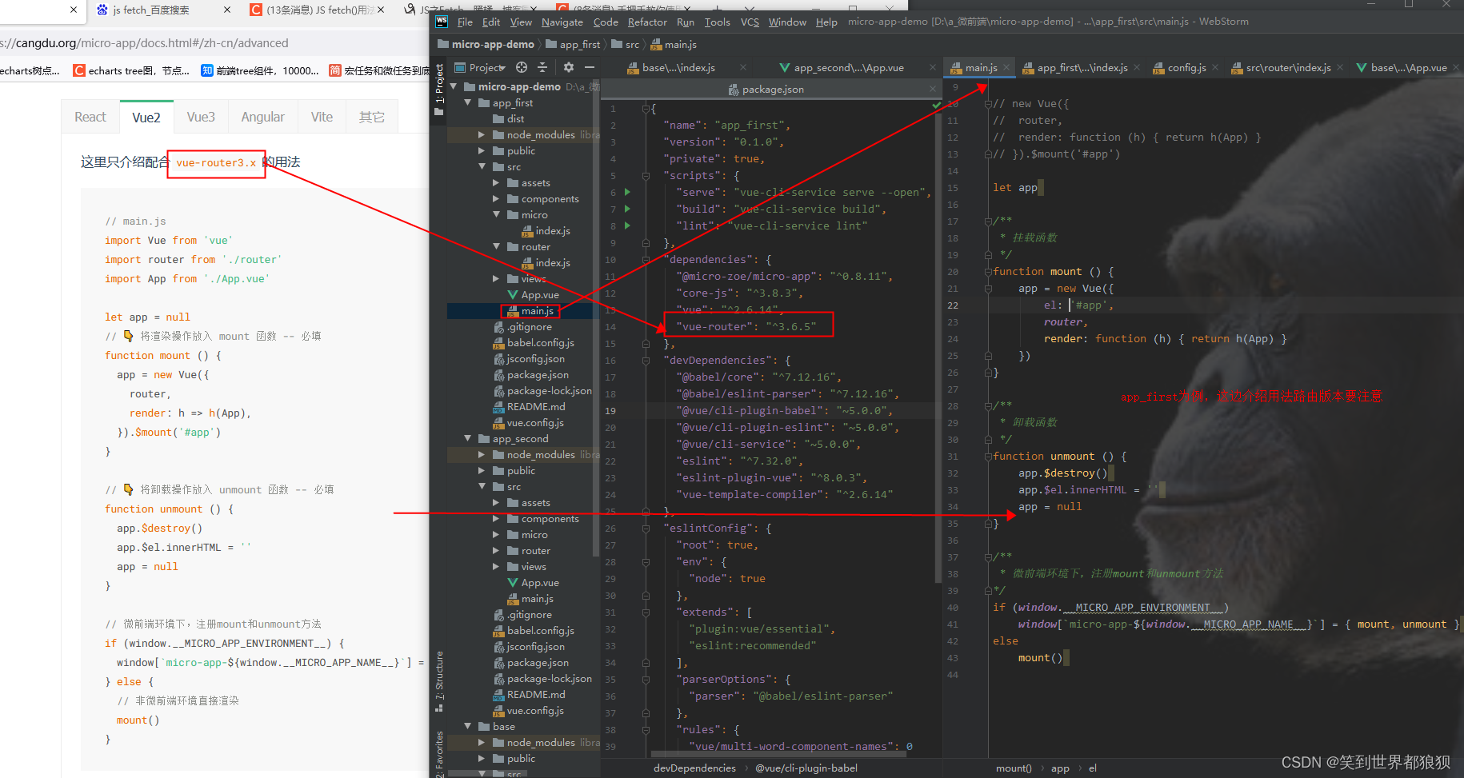
Task: Click the Project tree vertical scrollbar
Action: 596,320
